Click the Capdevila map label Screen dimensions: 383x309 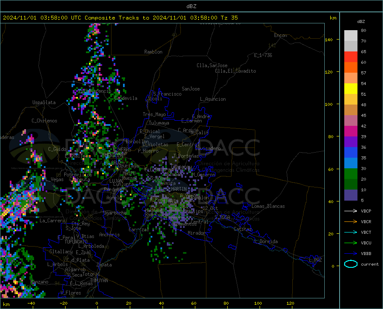126,98
